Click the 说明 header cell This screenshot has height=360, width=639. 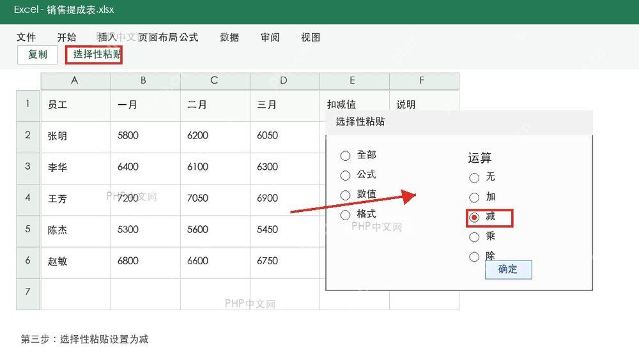coord(424,101)
